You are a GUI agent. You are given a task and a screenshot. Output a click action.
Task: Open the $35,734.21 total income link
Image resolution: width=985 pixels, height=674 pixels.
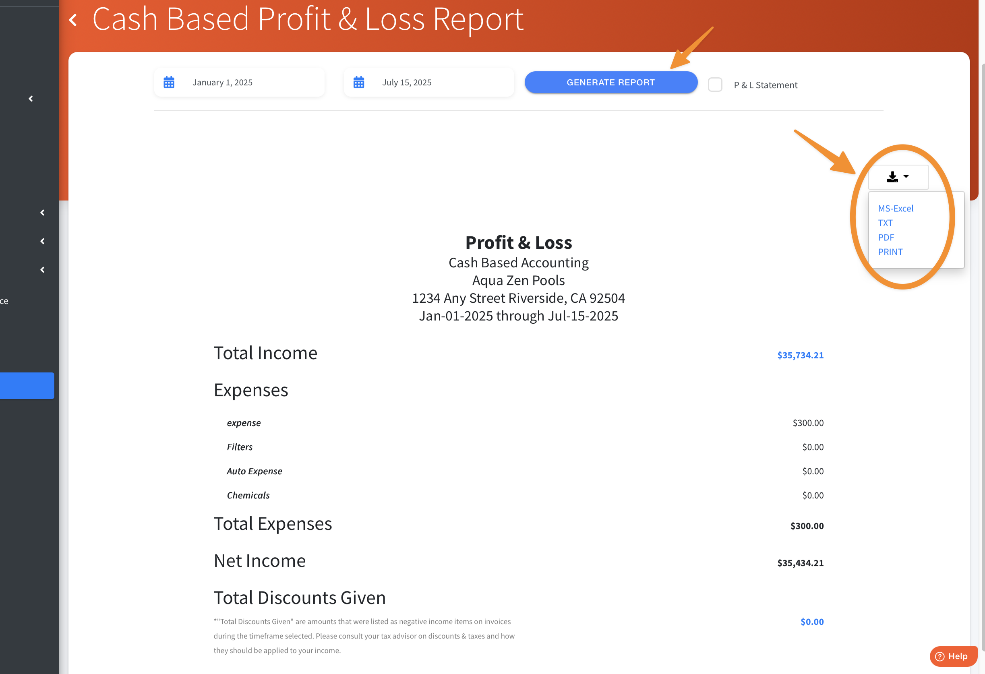tap(800, 355)
